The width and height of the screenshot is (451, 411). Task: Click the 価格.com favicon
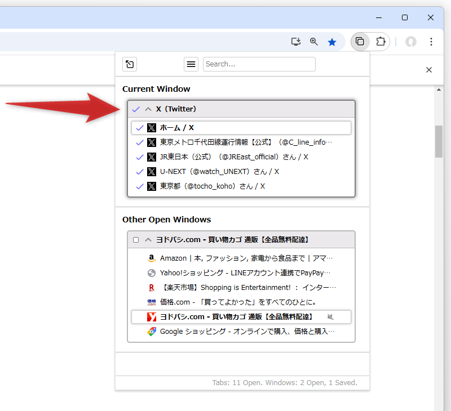[152, 302]
